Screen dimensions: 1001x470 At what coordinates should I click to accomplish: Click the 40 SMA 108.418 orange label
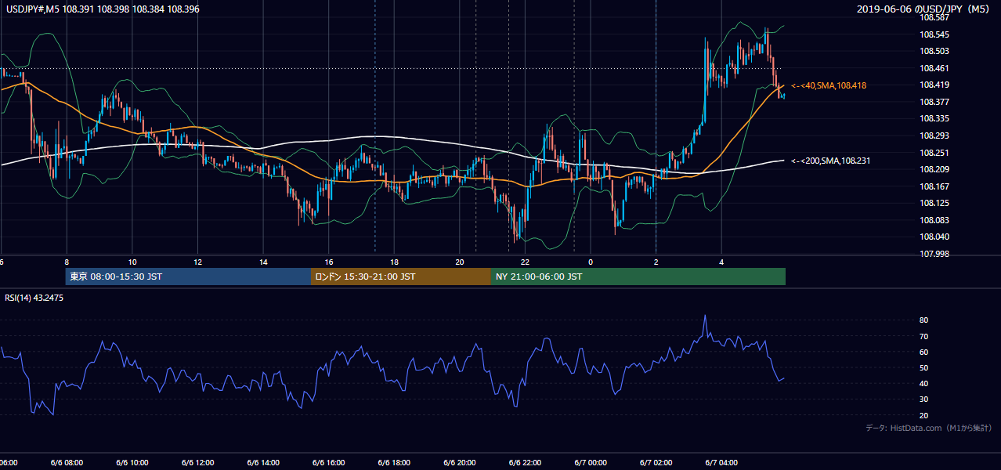click(829, 85)
